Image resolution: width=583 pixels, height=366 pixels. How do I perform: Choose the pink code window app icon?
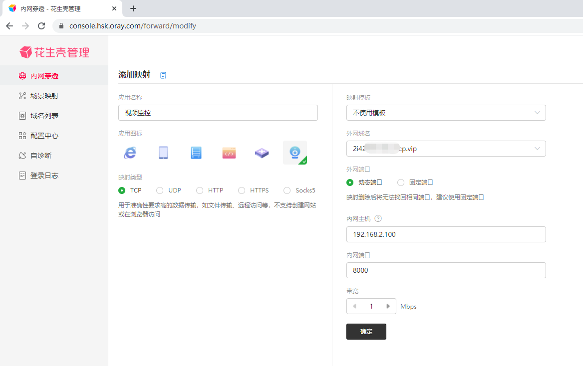pos(229,153)
